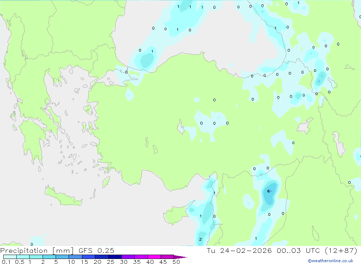Select the 2–5 mm legend color swatch

tap(49, 257)
